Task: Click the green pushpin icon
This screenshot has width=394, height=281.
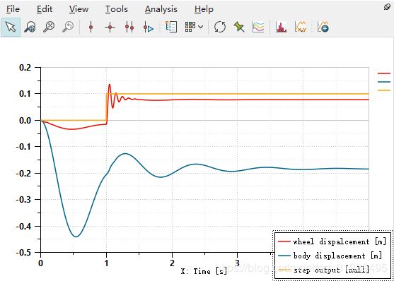Action: (x=238, y=27)
